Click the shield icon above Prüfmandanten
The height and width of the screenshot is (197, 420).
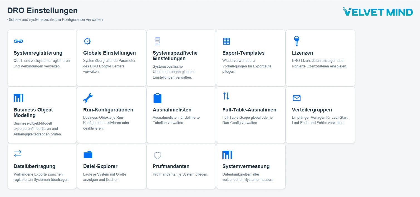click(x=158, y=155)
